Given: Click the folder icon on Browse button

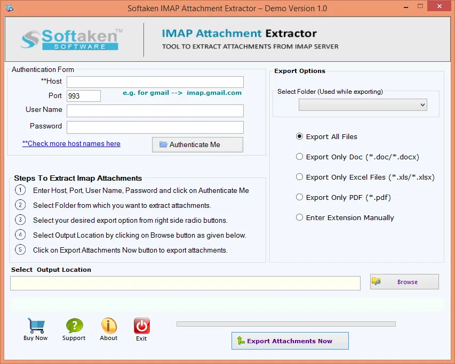Looking at the screenshot, I should coord(376,281).
